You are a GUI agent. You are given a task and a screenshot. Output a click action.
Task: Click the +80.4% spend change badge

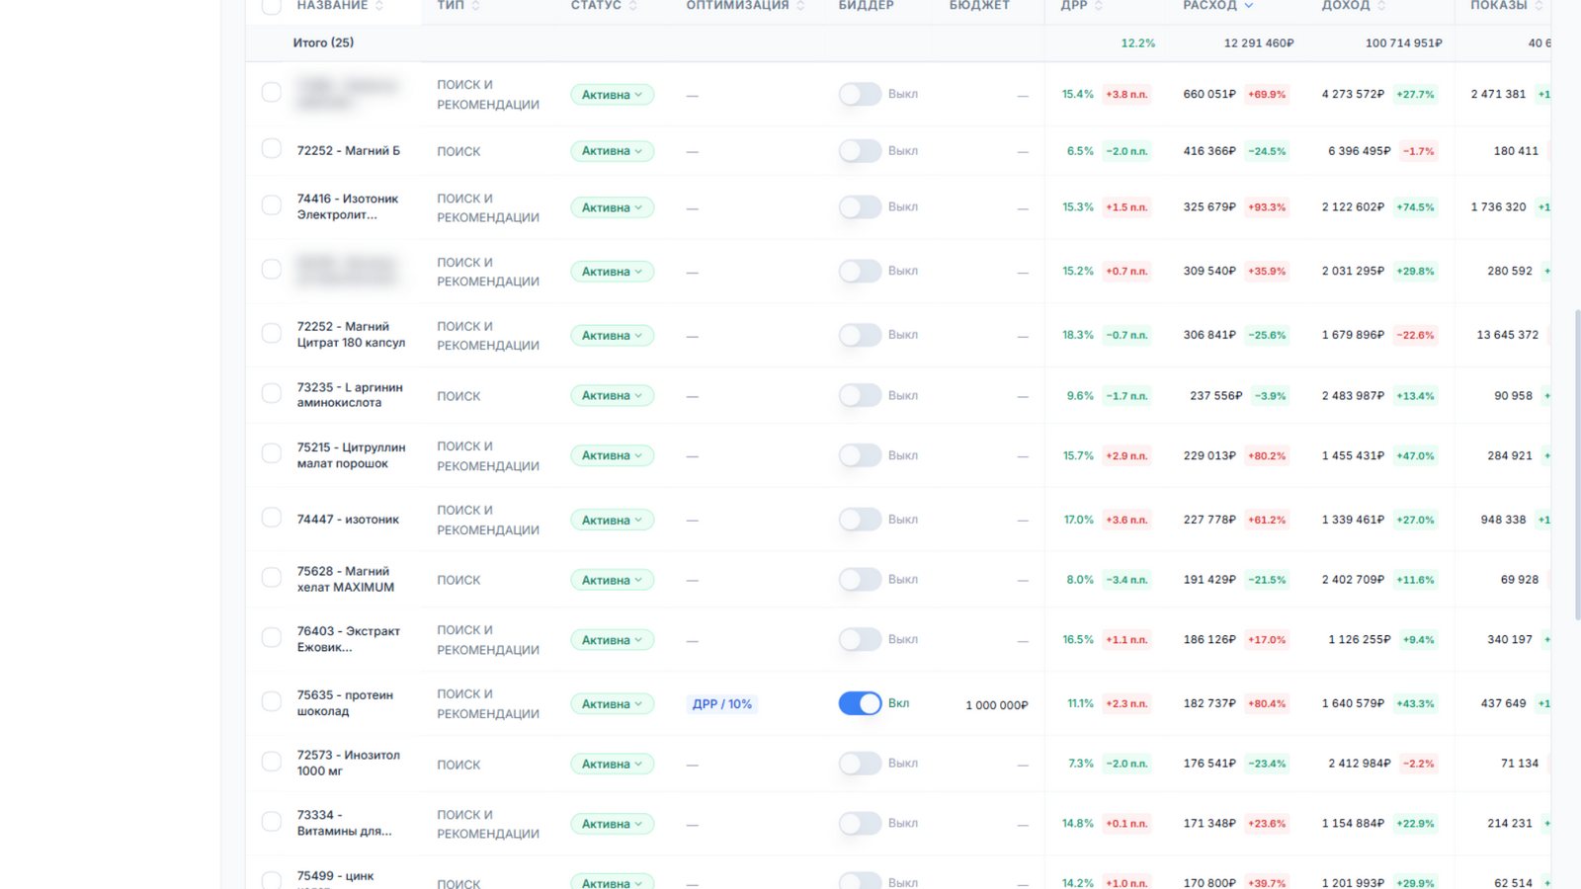click(x=1267, y=704)
